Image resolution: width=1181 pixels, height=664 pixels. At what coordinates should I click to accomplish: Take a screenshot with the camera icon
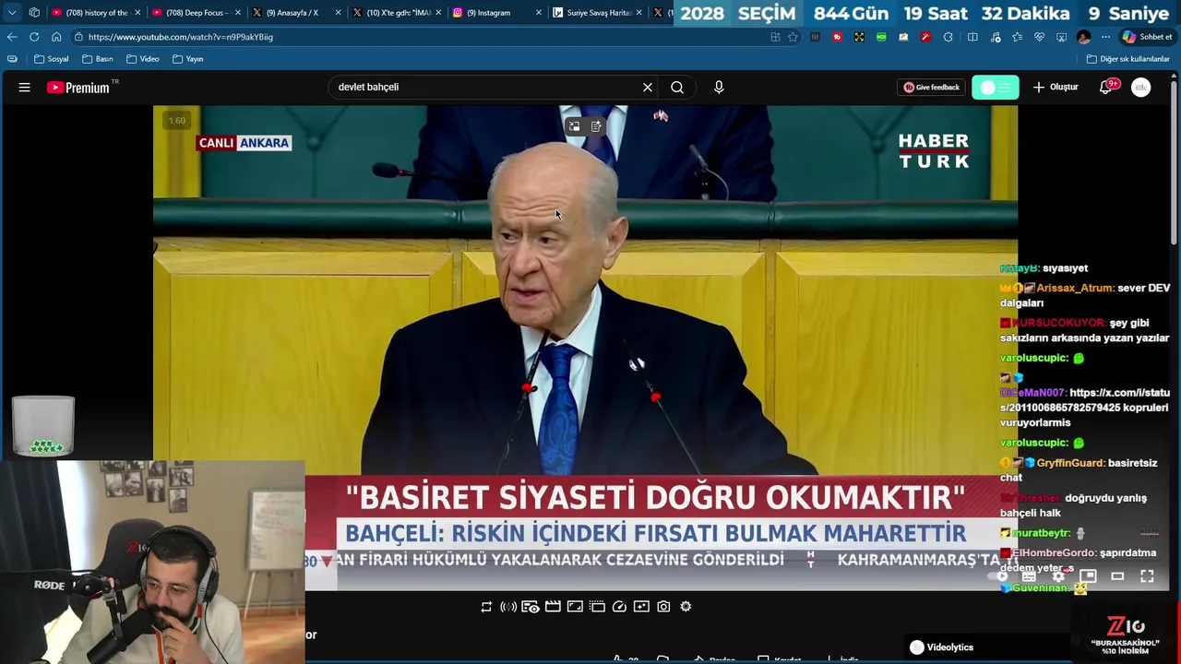tap(663, 607)
